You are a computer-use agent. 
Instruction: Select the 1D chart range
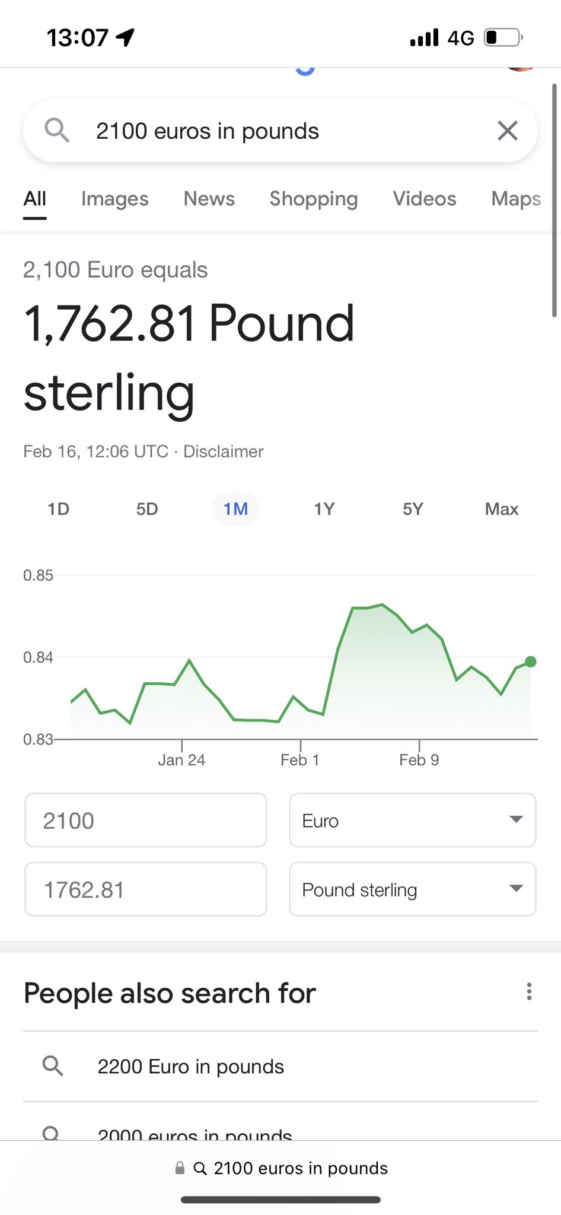coord(59,509)
